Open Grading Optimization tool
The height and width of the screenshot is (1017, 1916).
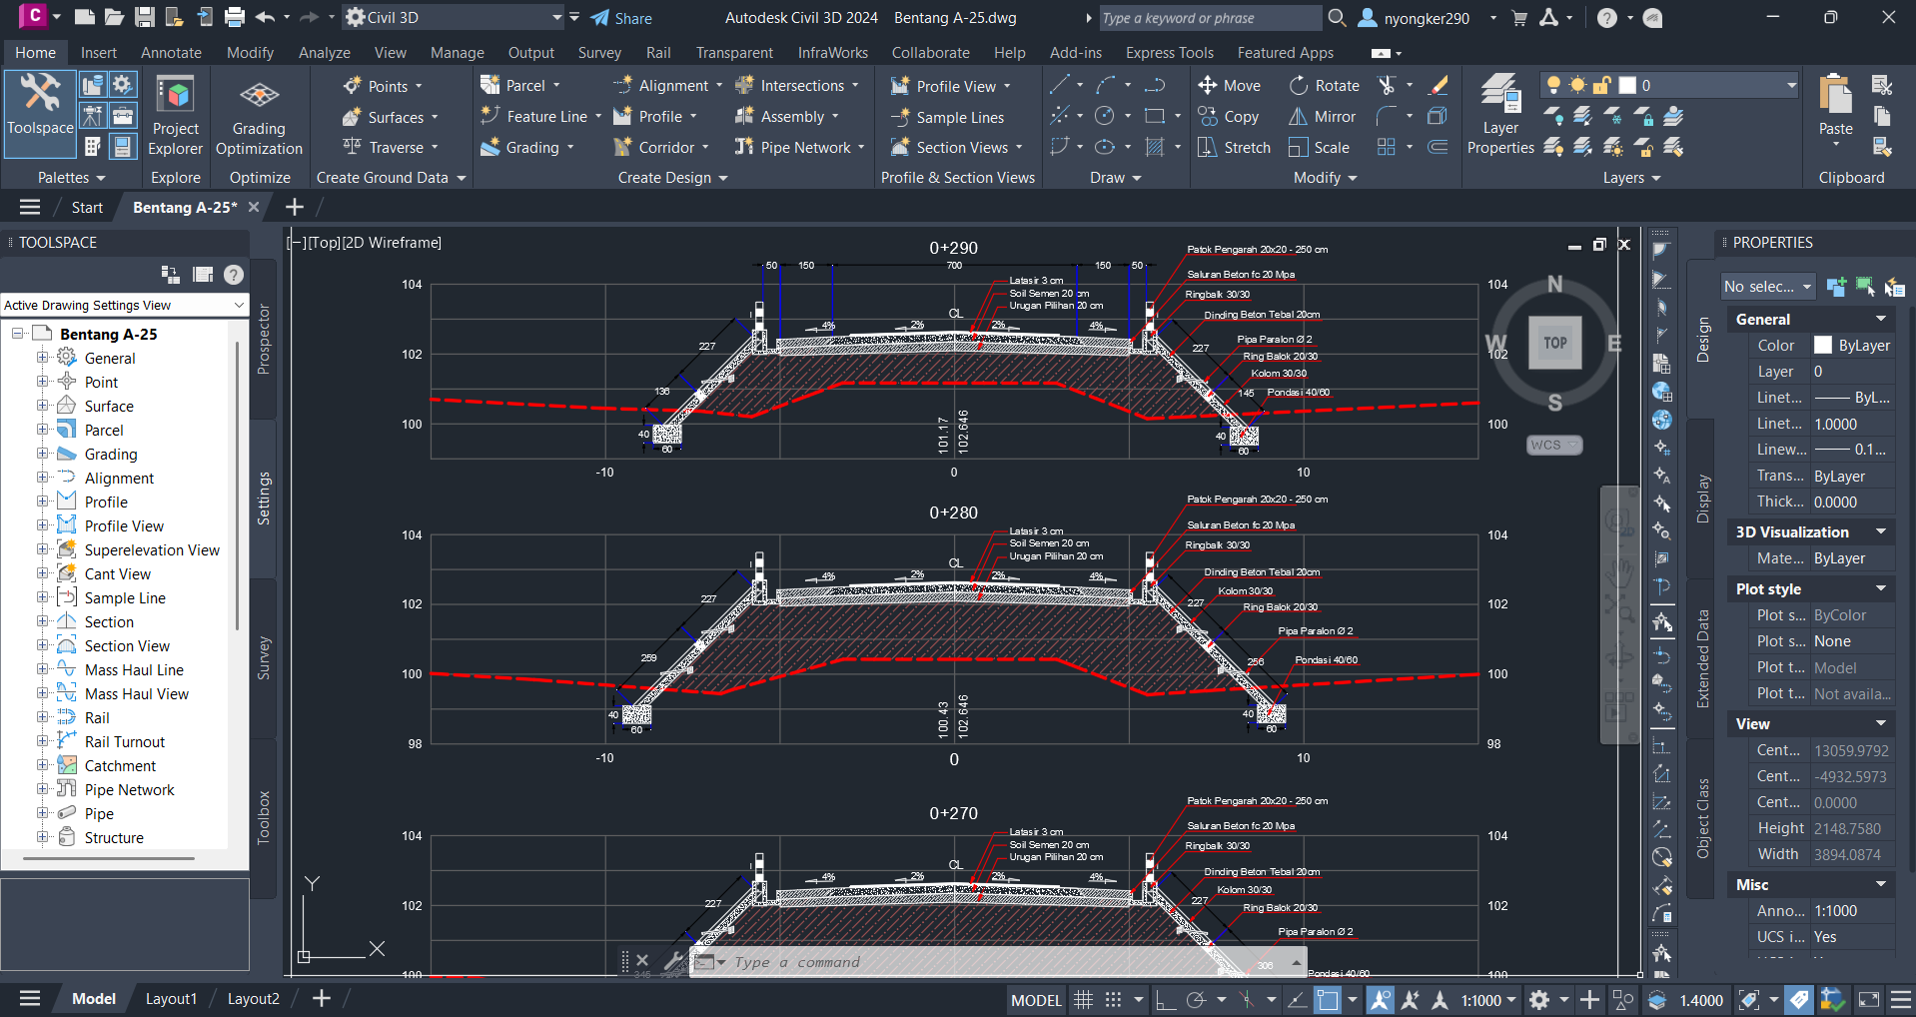(259, 115)
